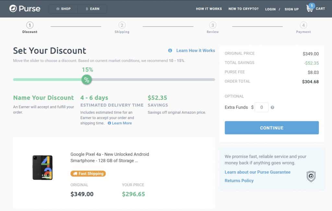332x211 pixels.
Task: Click the Purse Guarantee shield icon
Action: [x=311, y=176]
